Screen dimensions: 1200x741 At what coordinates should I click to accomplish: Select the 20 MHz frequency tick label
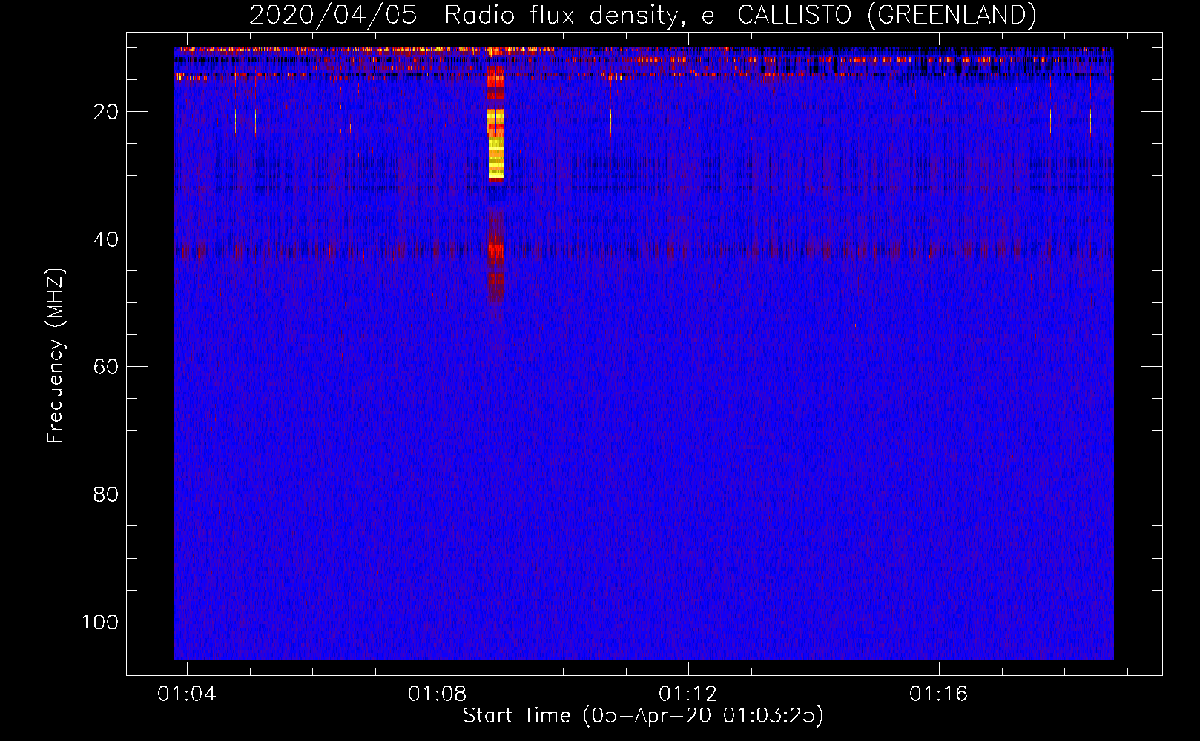(107, 112)
